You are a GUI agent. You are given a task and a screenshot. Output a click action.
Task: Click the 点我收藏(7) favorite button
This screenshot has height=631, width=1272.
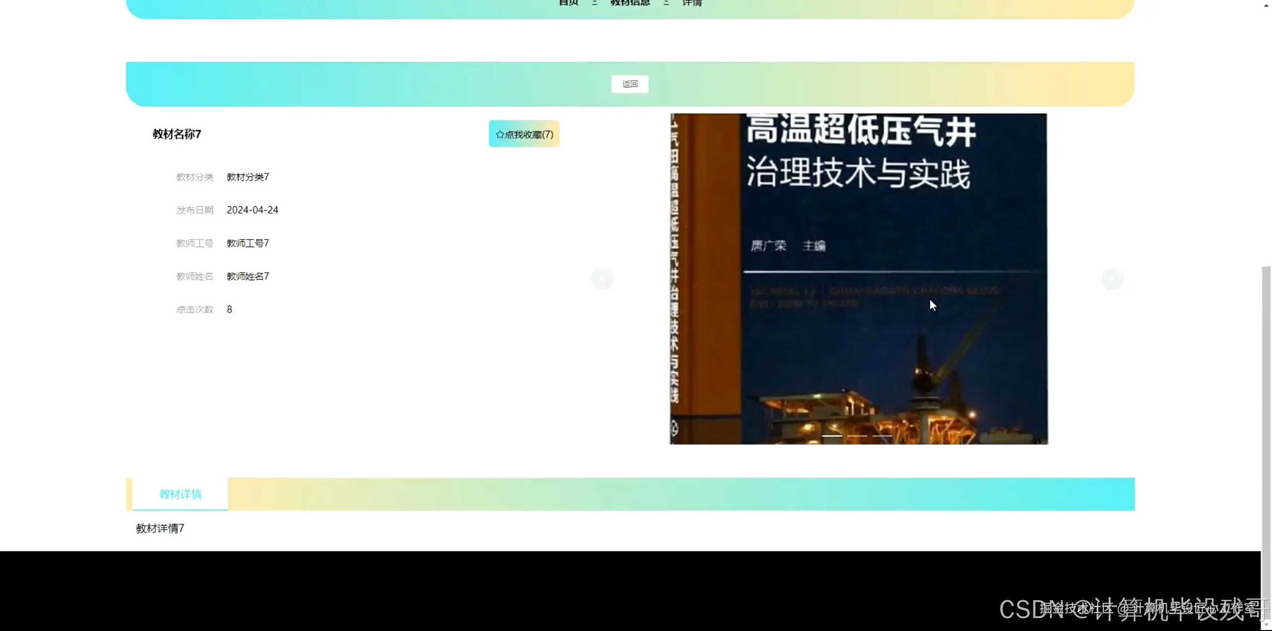coord(524,134)
